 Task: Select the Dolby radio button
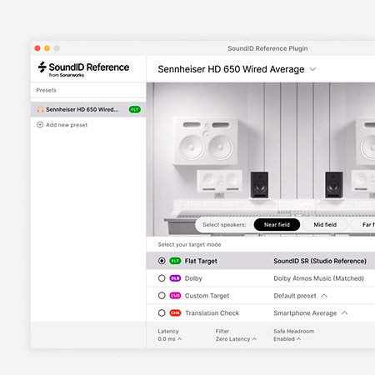[162, 278]
